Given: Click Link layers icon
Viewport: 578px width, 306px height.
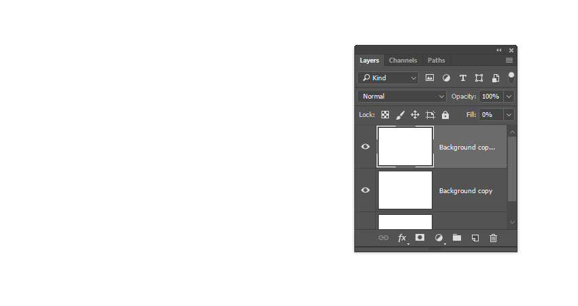Looking at the screenshot, I should 384,238.
